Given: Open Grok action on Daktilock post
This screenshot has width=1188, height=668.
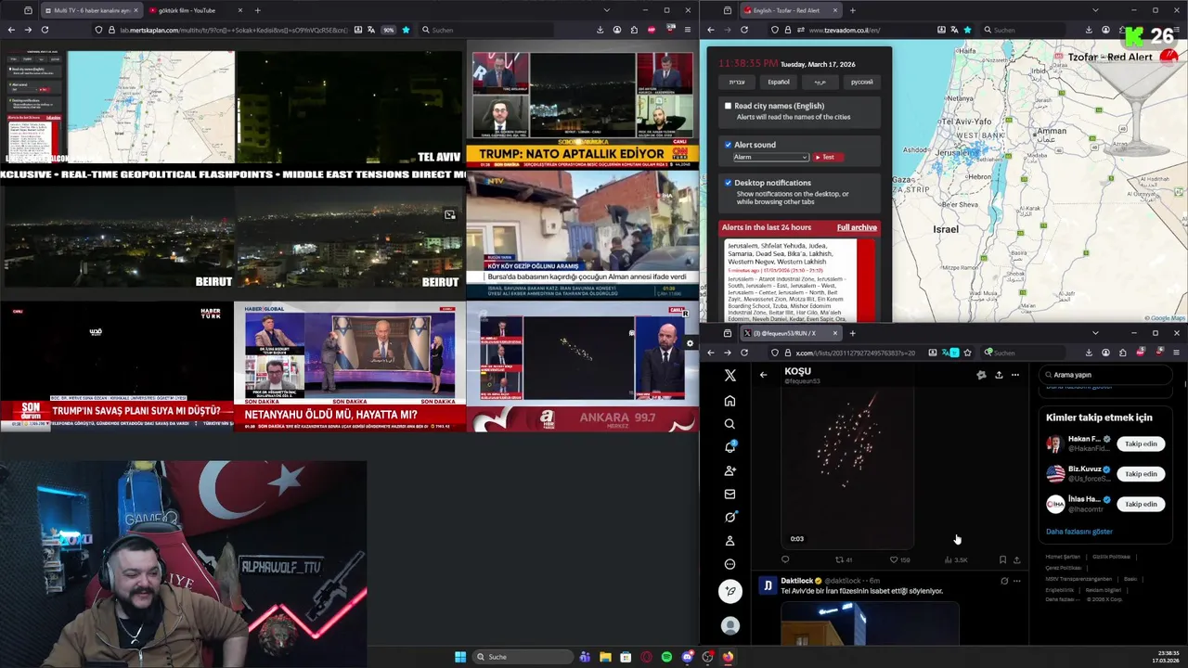Looking at the screenshot, I should click(1004, 581).
